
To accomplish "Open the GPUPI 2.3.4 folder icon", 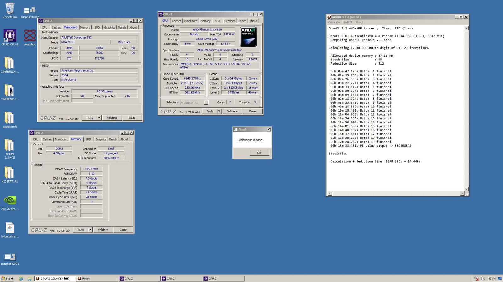I will tap(9, 145).
